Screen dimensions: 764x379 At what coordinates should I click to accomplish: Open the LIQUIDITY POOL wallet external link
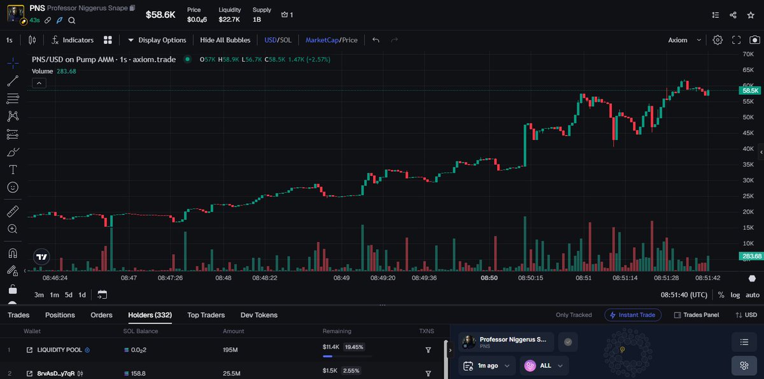(x=29, y=350)
